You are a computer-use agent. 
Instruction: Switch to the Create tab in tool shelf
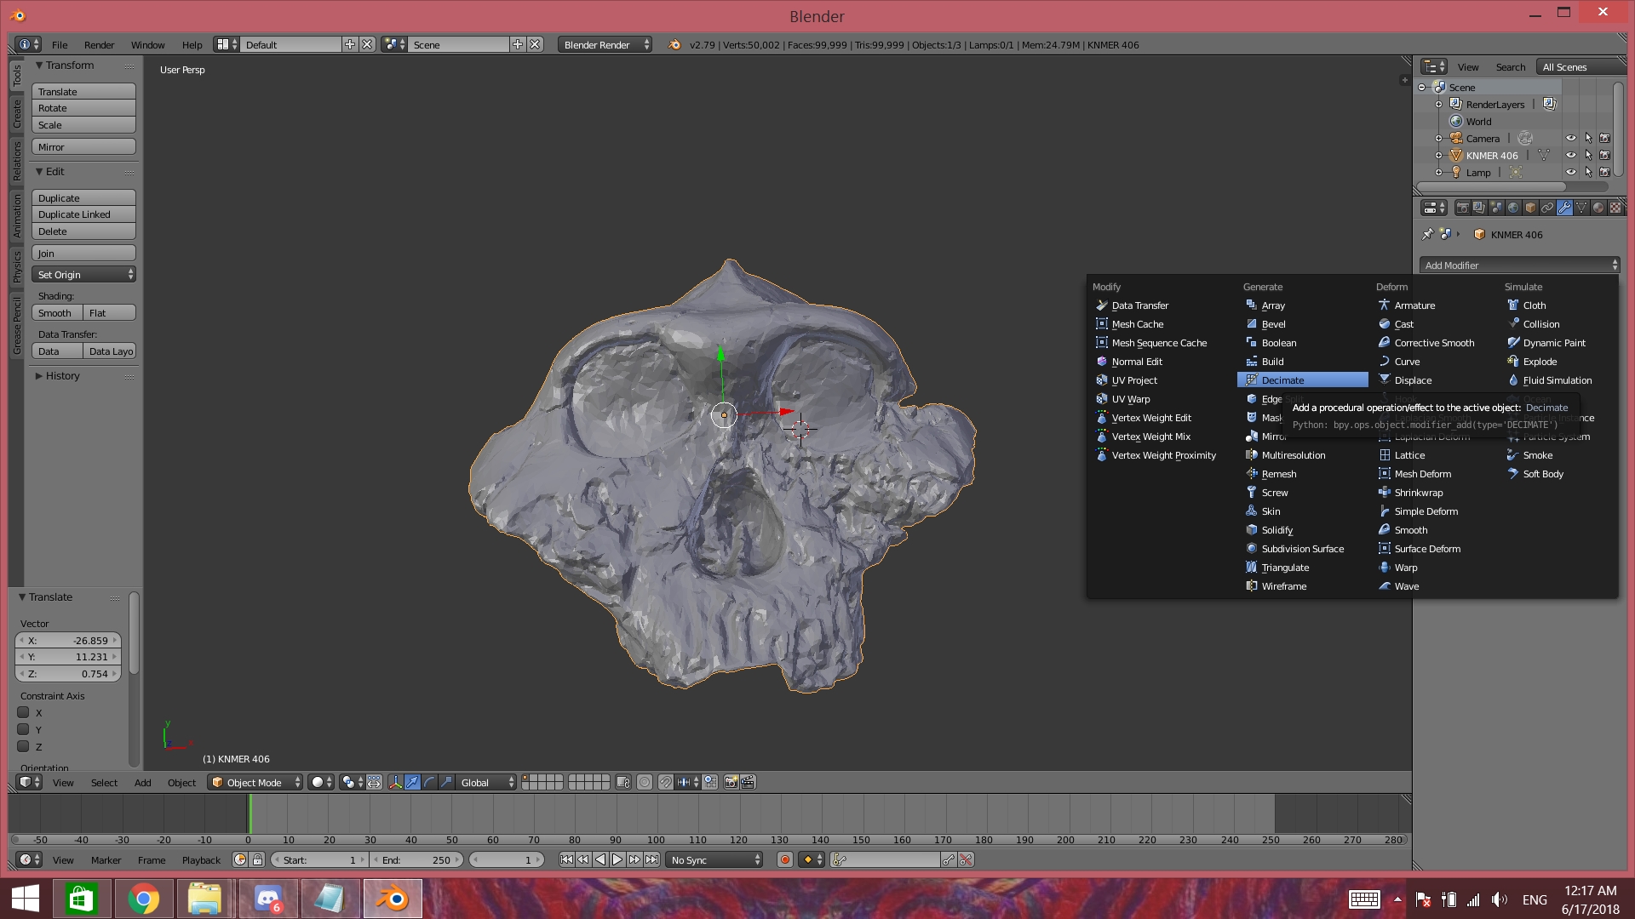click(x=16, y=113)
